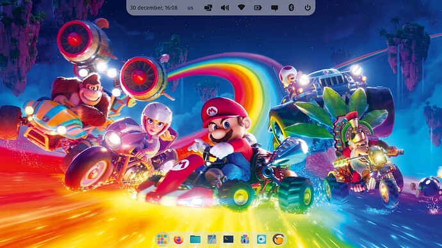Check the battery status indicator
The height and width of the screenshot is (248, 442).
(x=258, y=8)
